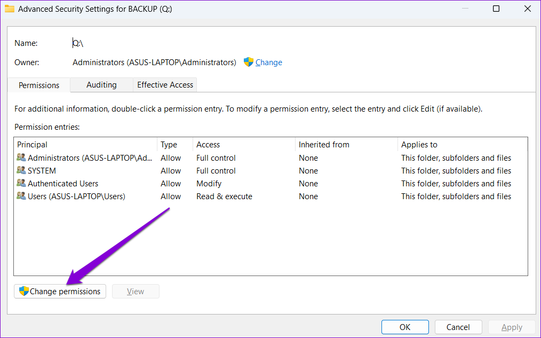Click the Administrators group user icon

[21, 158]
